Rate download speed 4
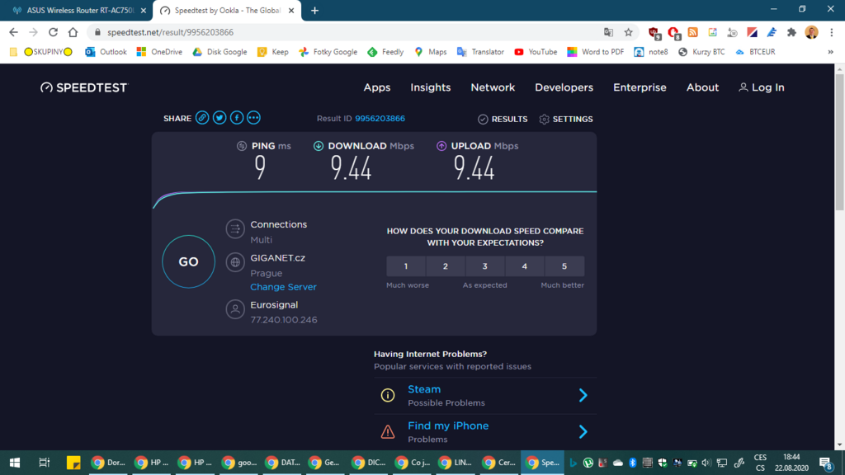Image resolution: width=845 pixels, height=475 pixels. pos(524,266)
